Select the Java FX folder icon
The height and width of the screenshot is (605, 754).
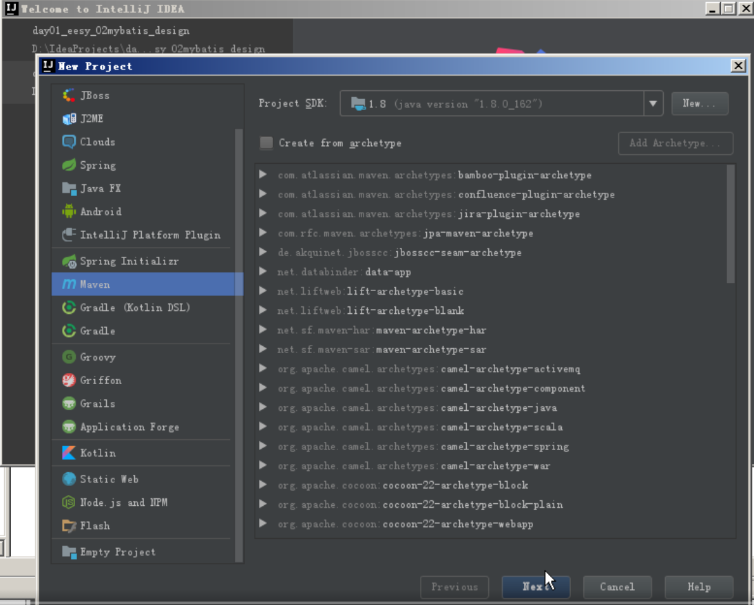[x=69, y=189]
